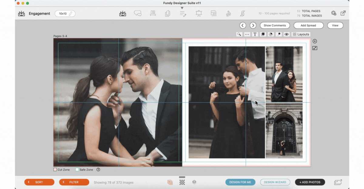This screenshot has height=189, width=364.
Task: Go to the previous spread
Action: (243, 25)
